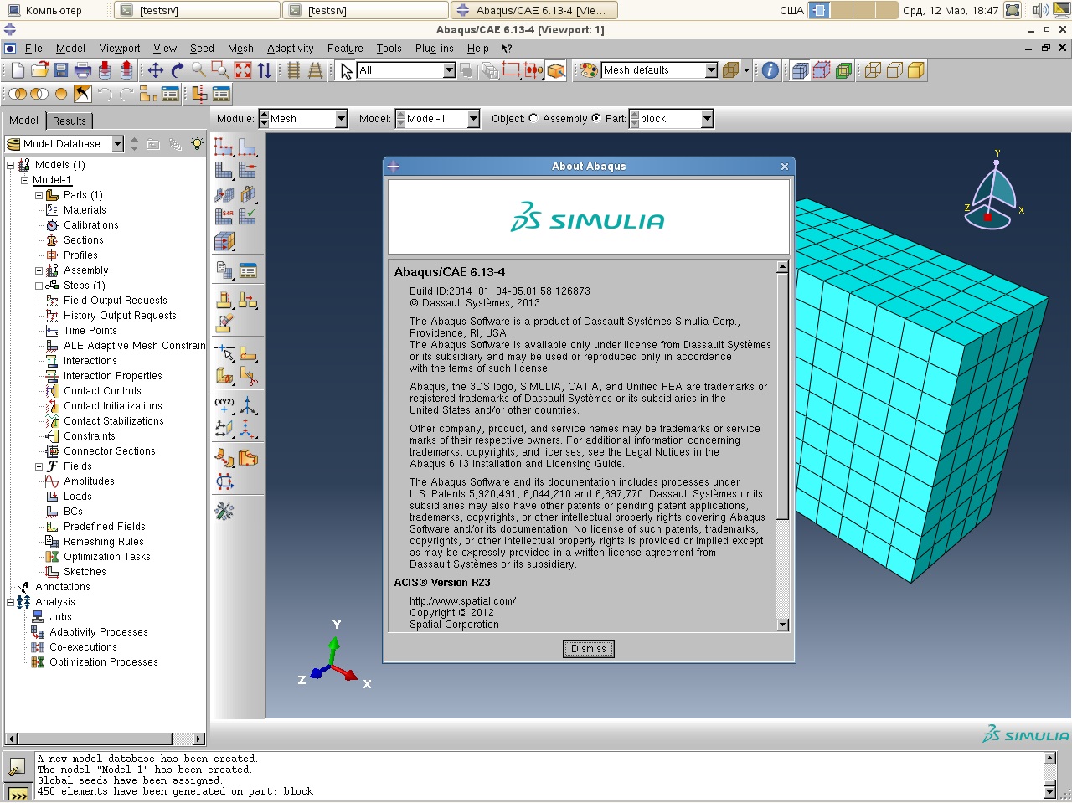Viewport: 1072px width, 803px height.
Task: Select Assembly object radio button
Action: tap(533, 119)
